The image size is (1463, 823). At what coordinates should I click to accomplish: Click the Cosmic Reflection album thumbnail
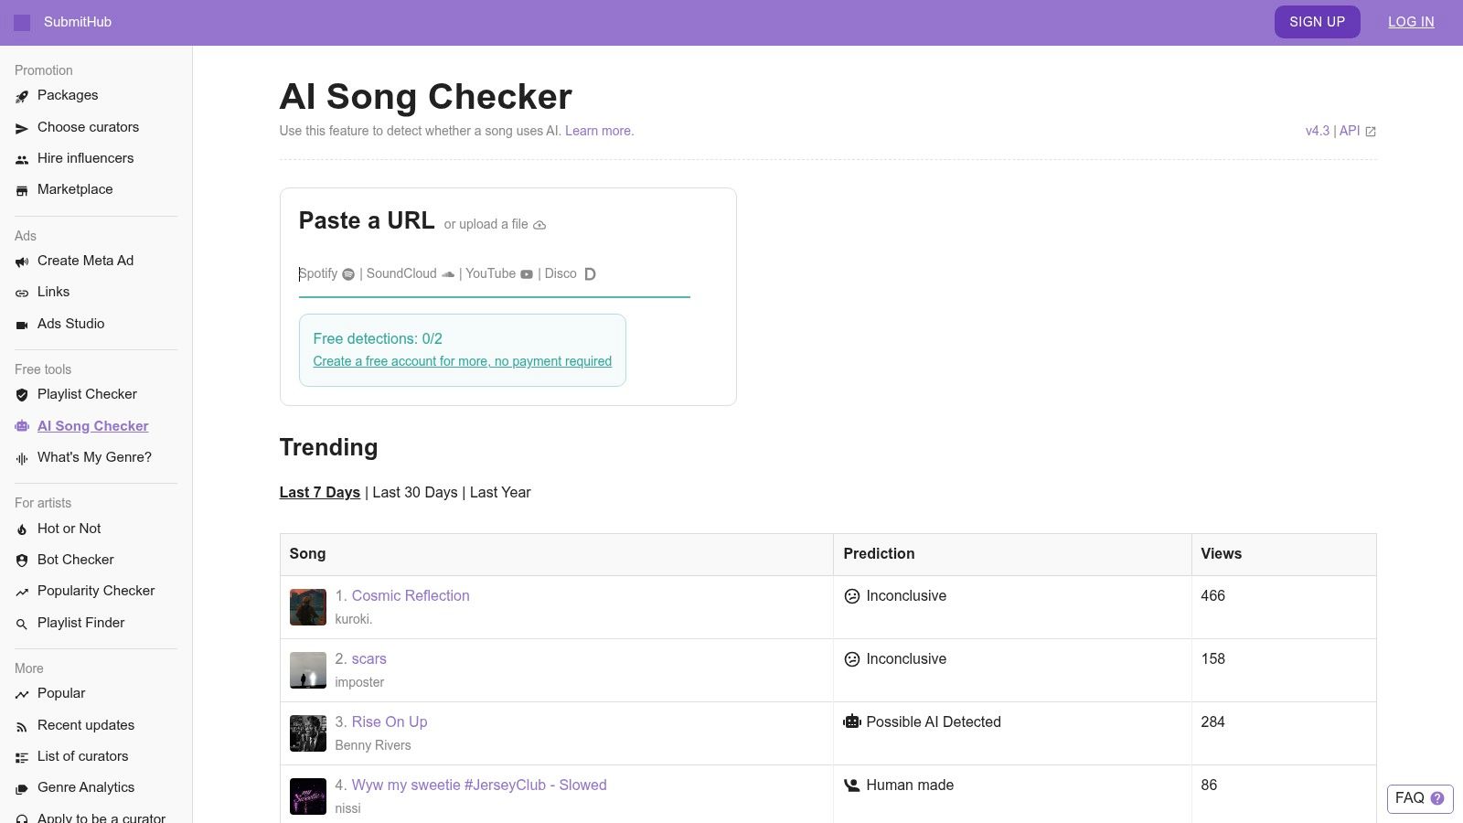point(308,607)
